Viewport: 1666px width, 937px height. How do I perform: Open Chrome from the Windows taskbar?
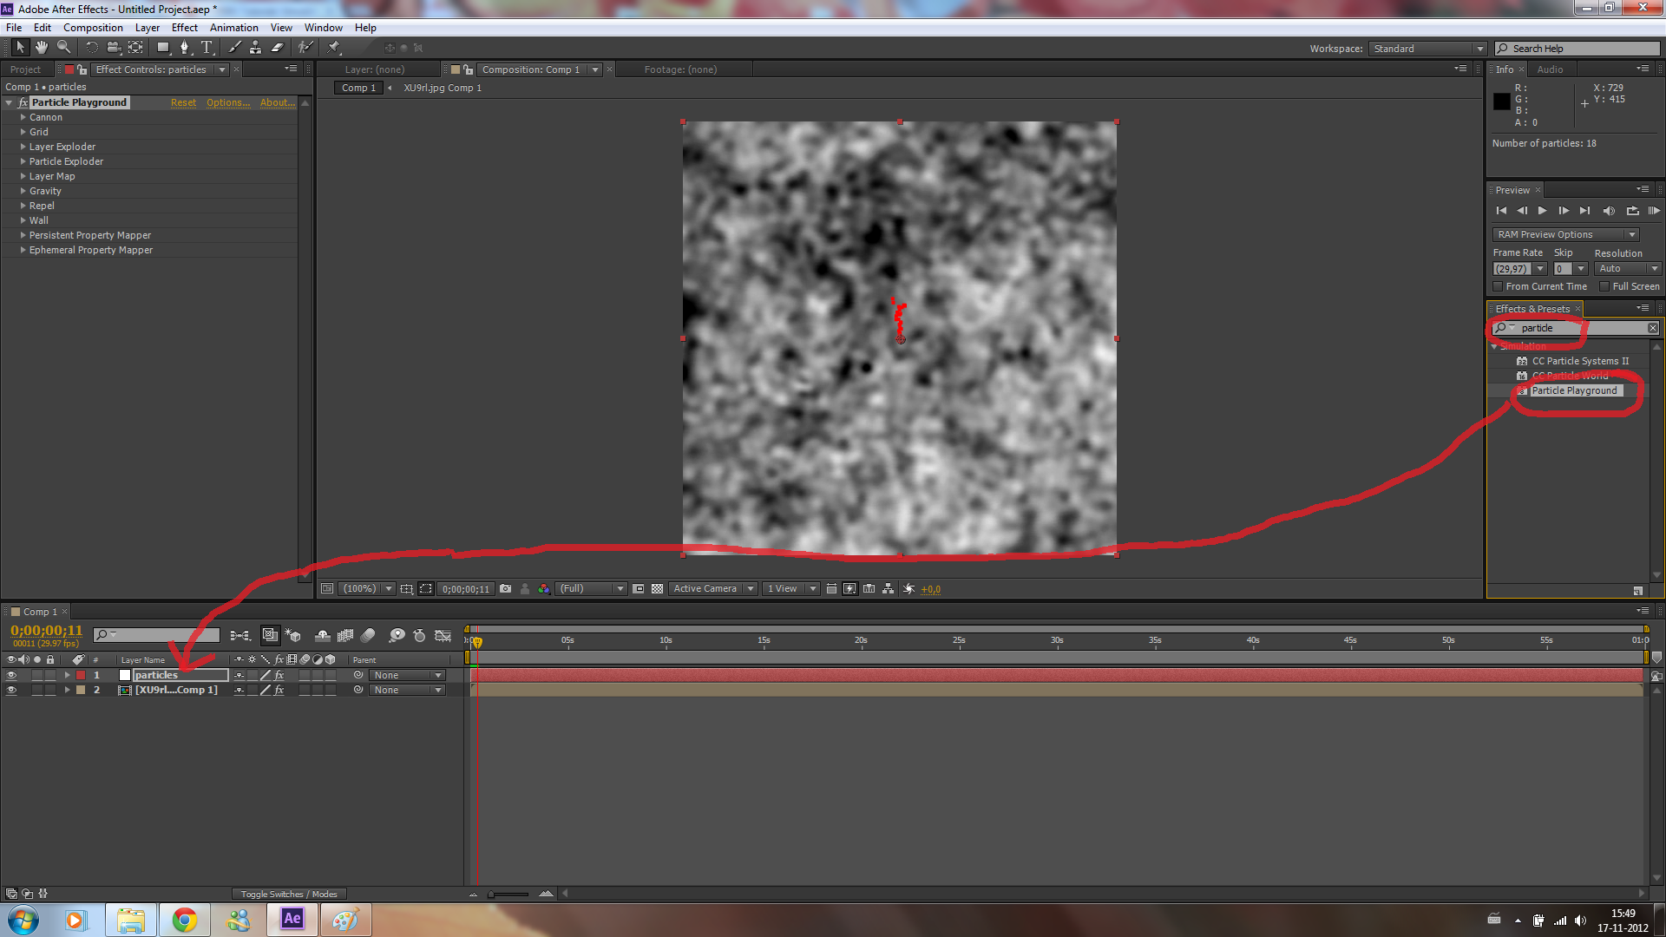184,920
